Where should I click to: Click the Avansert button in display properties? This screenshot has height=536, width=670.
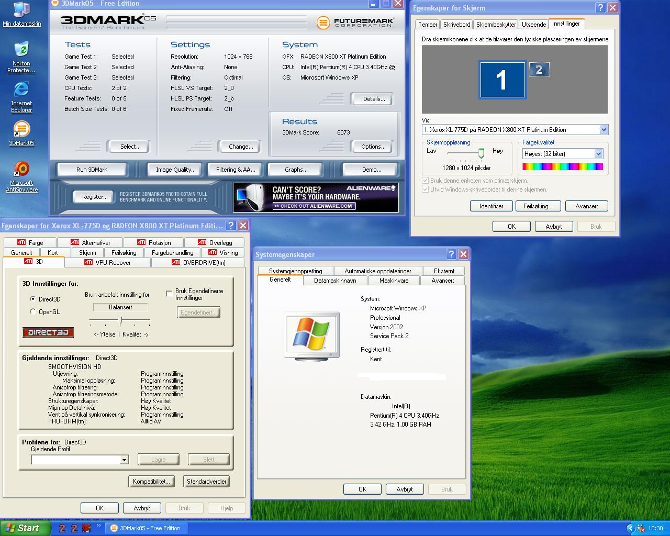click(587, 206)
